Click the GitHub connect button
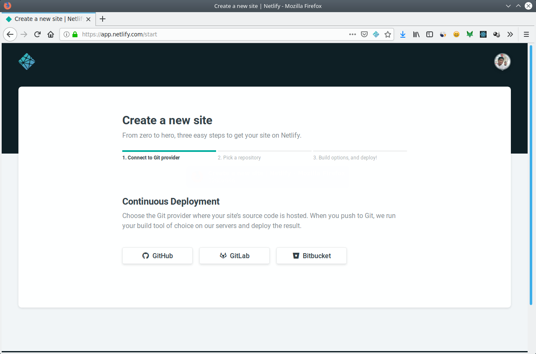Screen dimensions: 536x354 pos(157,255)
